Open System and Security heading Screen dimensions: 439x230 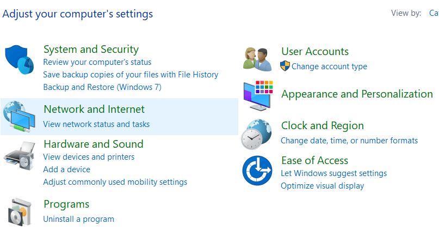pyautogui.click(x=91, y=50)
